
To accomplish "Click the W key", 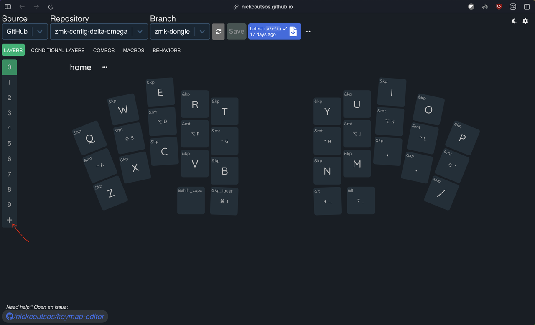I will pyautogui.click(x=123, y=109).
